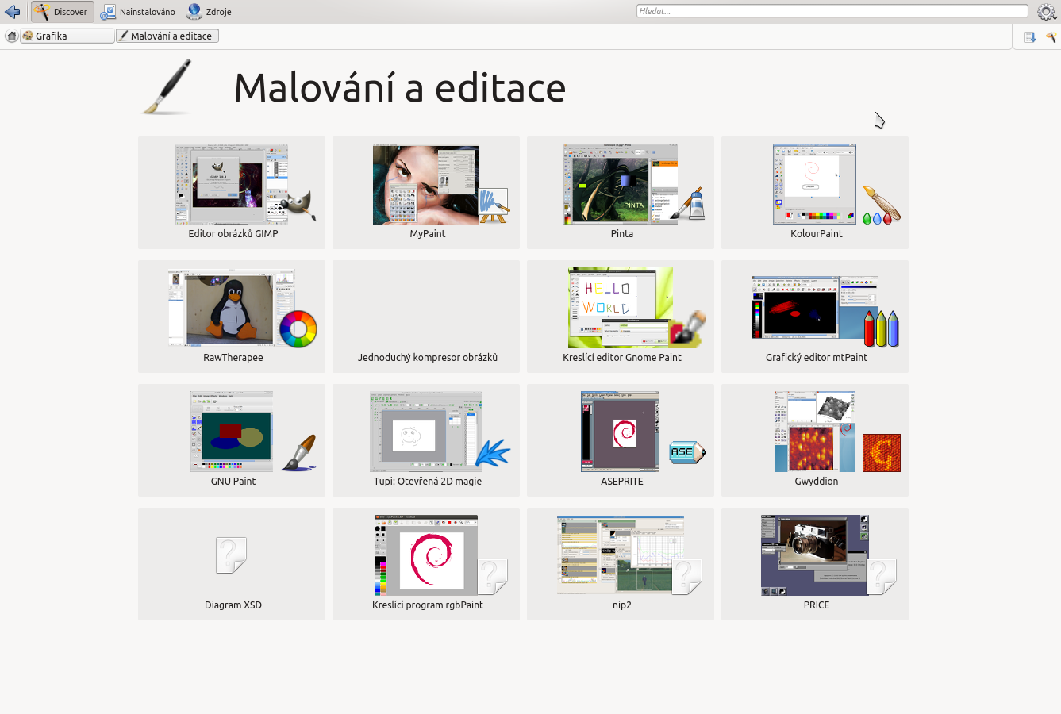
Task: Click the GIMP Wilber mascot icon
Action: click(x=298, y=205)
